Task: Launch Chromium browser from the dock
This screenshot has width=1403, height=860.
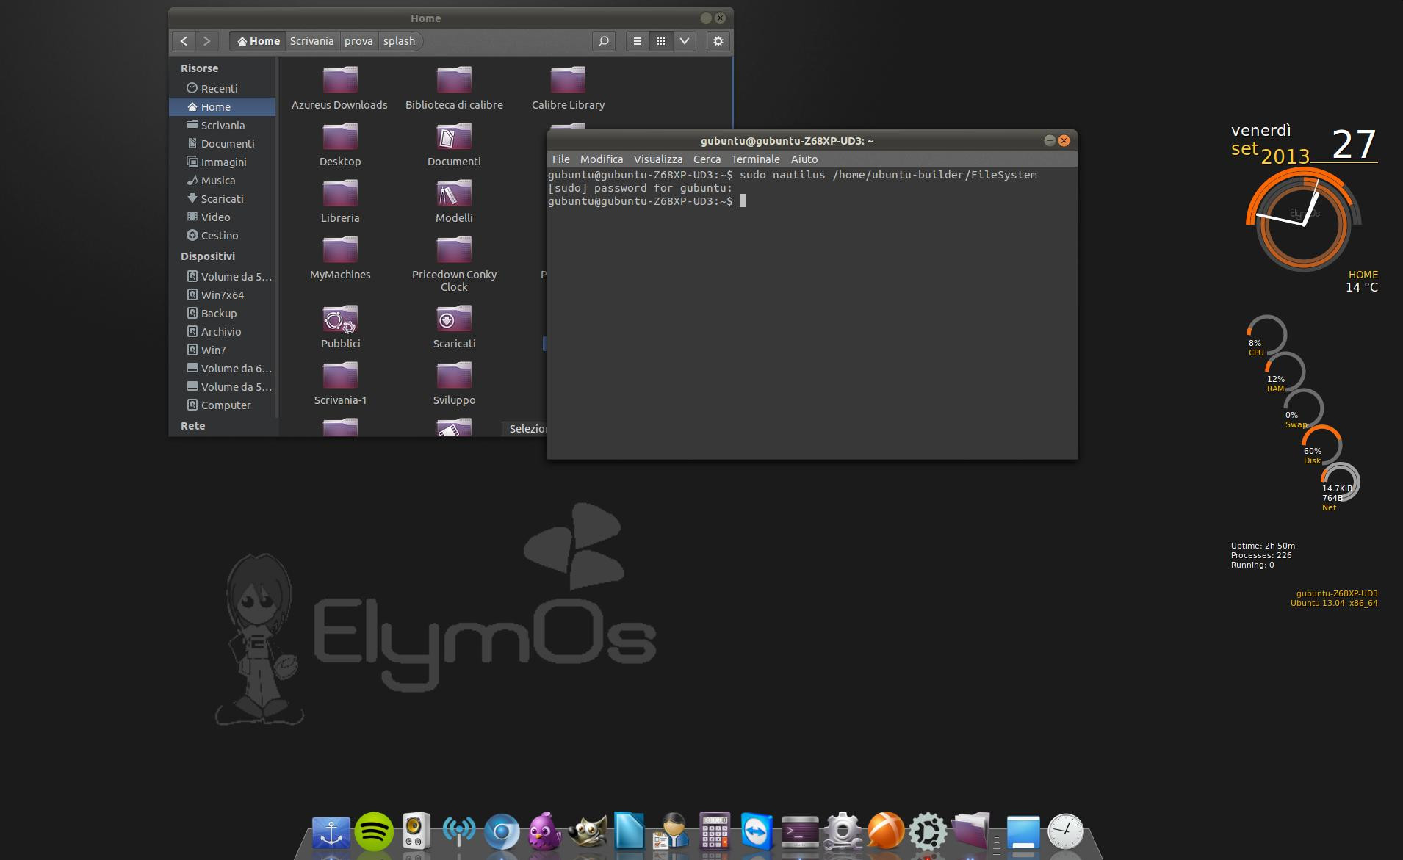Action: pyautogui.click(x=502, y=832)
